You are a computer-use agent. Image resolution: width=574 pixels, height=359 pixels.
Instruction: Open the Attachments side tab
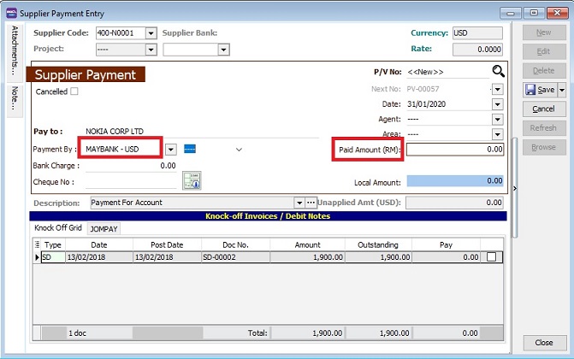point(15,51)
